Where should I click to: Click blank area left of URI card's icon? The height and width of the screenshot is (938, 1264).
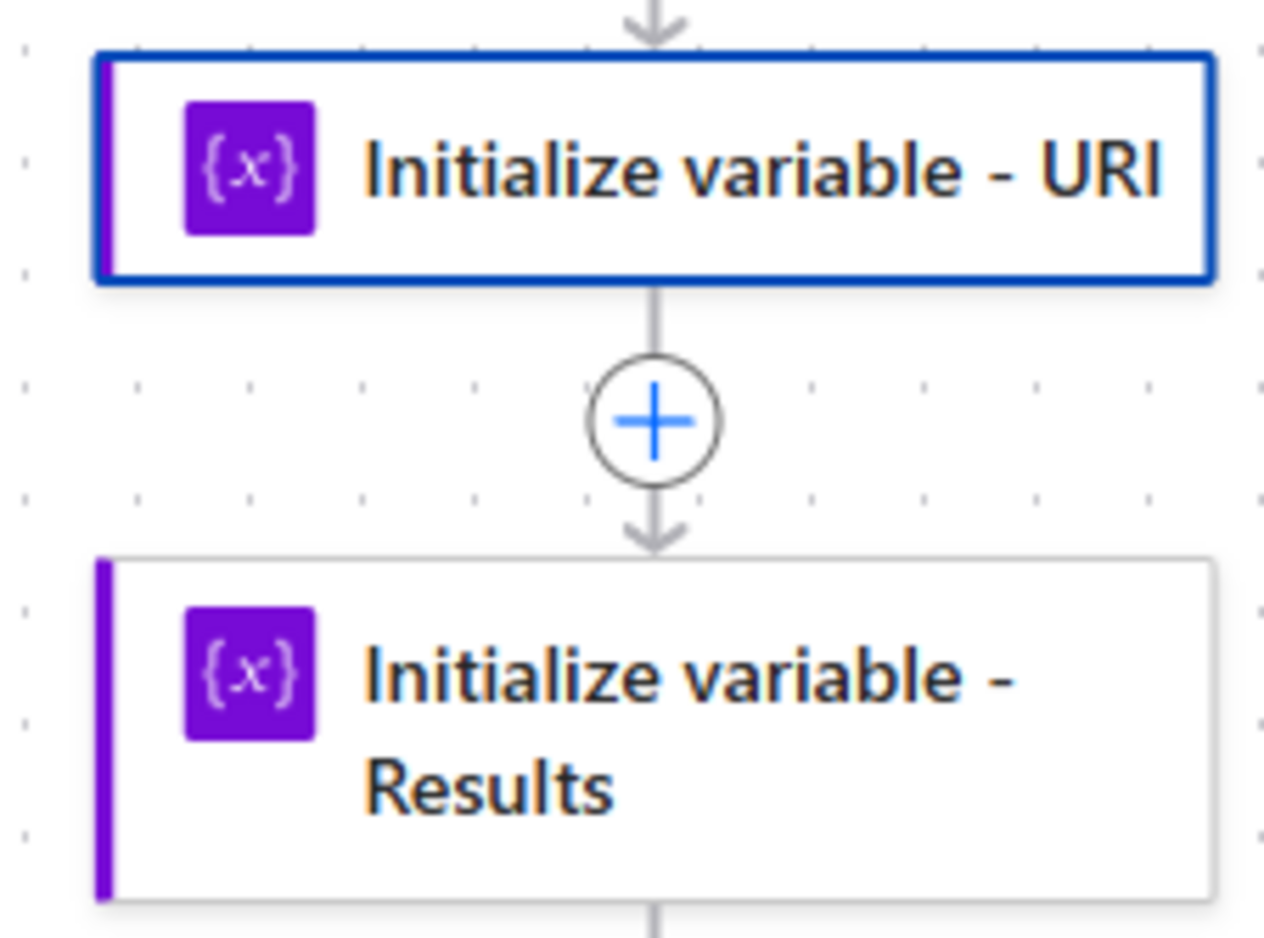coord(148,168)
